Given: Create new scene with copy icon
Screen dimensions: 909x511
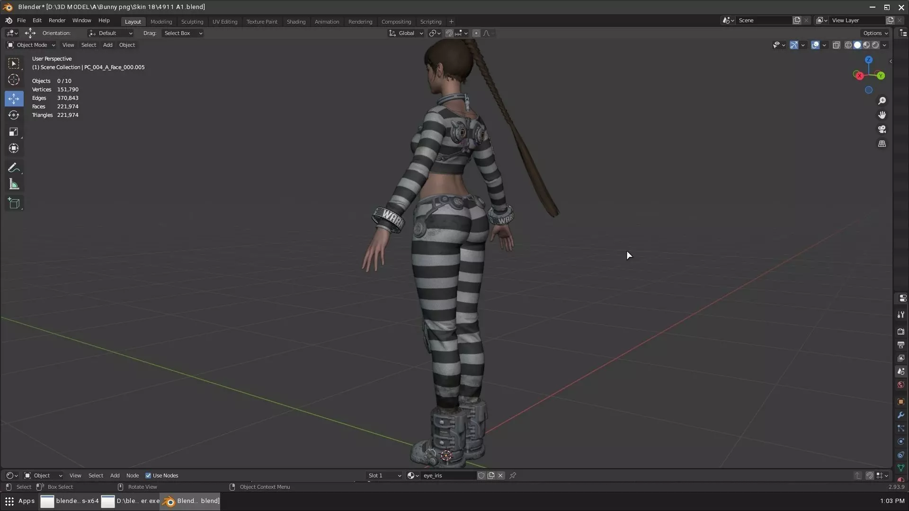Looking at the screenshot, I should click(x=797, y=20).
